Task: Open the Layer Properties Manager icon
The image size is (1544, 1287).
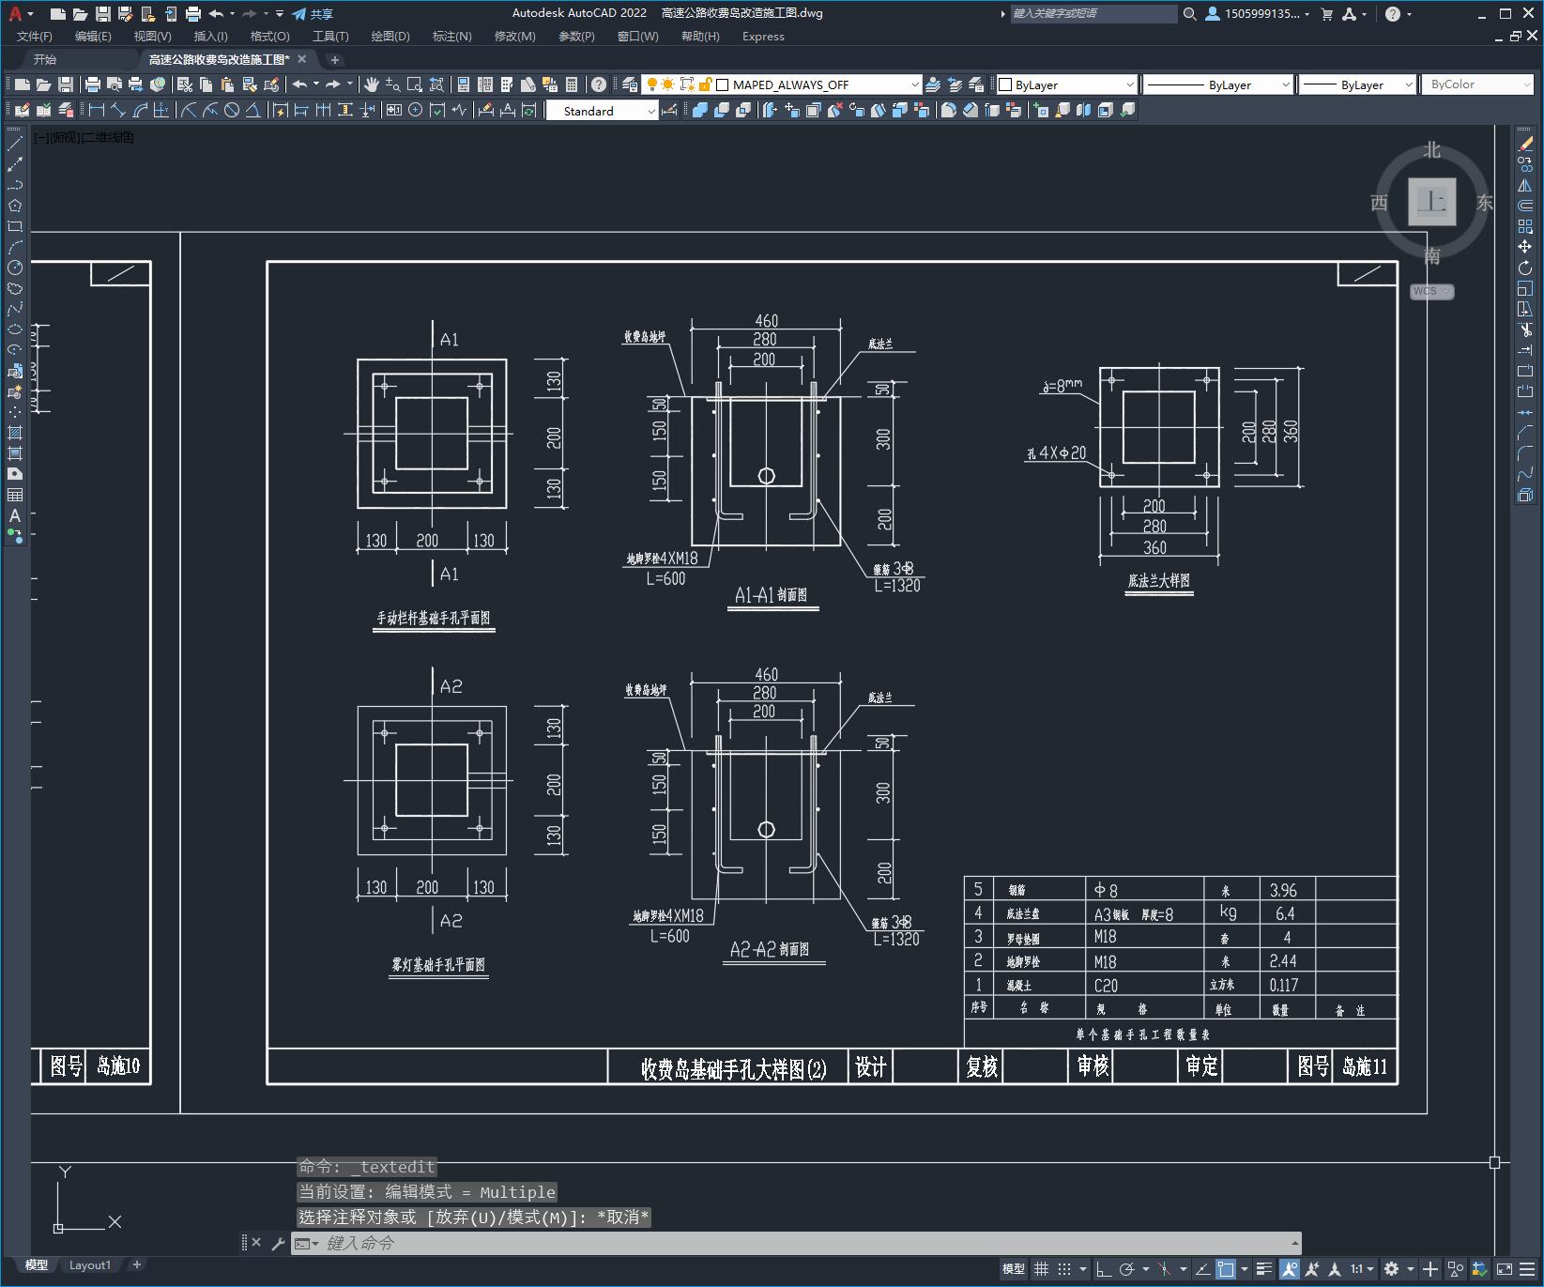Action: (x=630, y=84)
